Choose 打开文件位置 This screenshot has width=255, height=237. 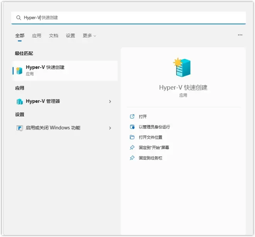coord(150,137)
